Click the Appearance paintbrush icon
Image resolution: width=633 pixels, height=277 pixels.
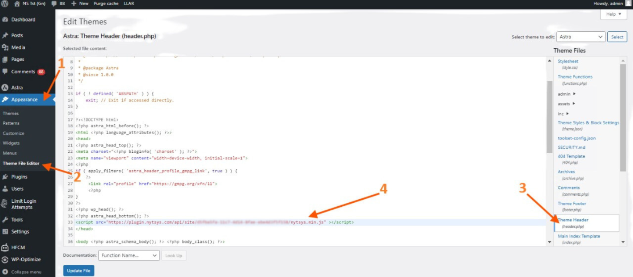click(5, 99)
